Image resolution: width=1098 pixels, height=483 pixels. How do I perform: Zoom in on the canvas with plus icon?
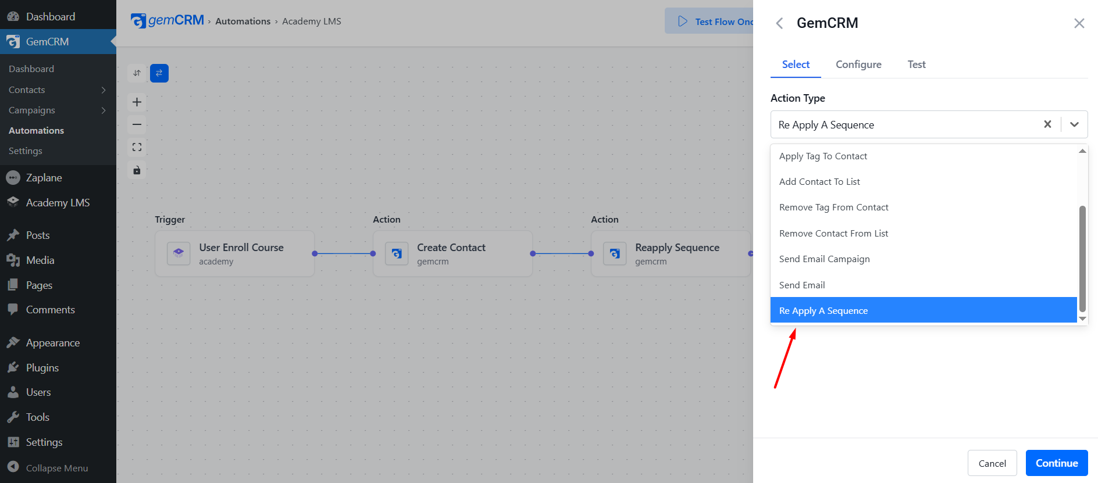click(137, 102)
